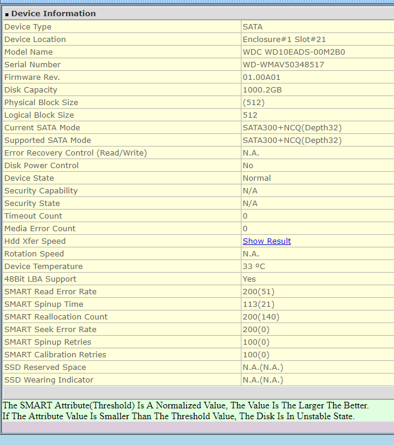The image size is (394, 445).
Task: Click the Current SATA Mode value
Action: click(x=292, y=127)
